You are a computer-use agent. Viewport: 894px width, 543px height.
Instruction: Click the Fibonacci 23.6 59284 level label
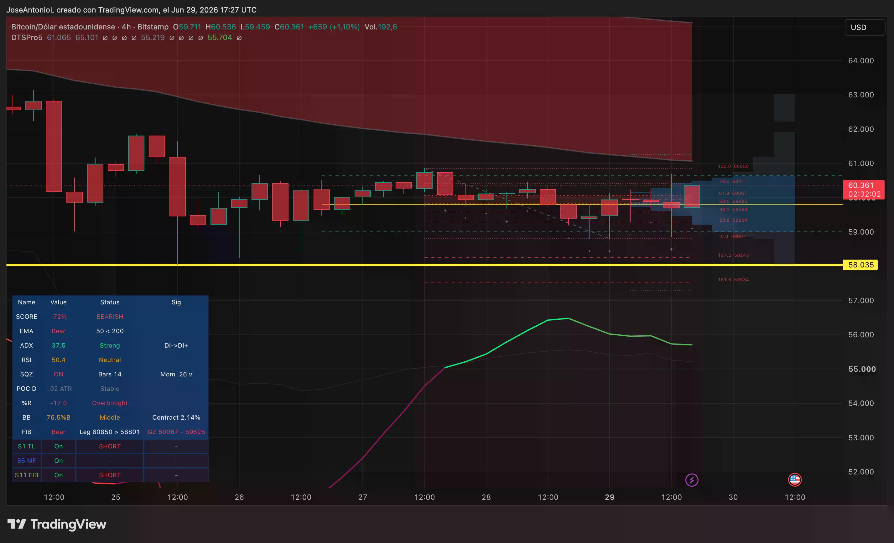point(733,220)
